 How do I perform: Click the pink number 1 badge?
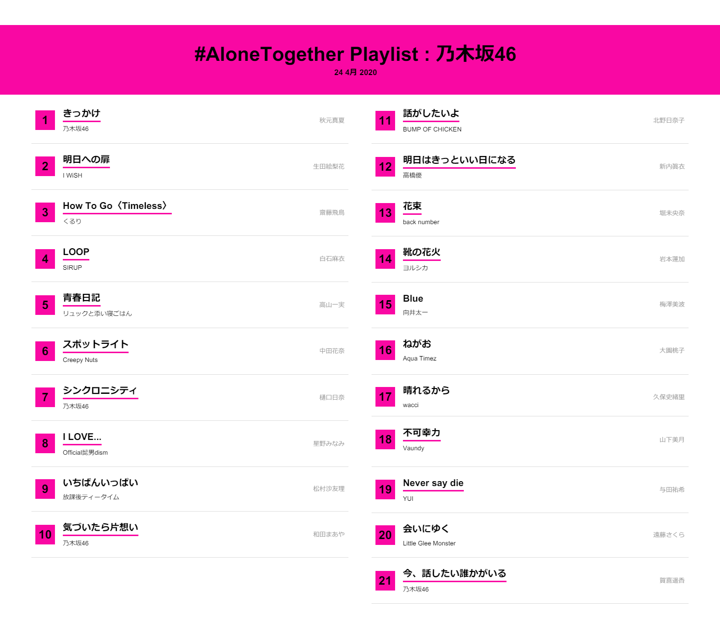point(45,120)
